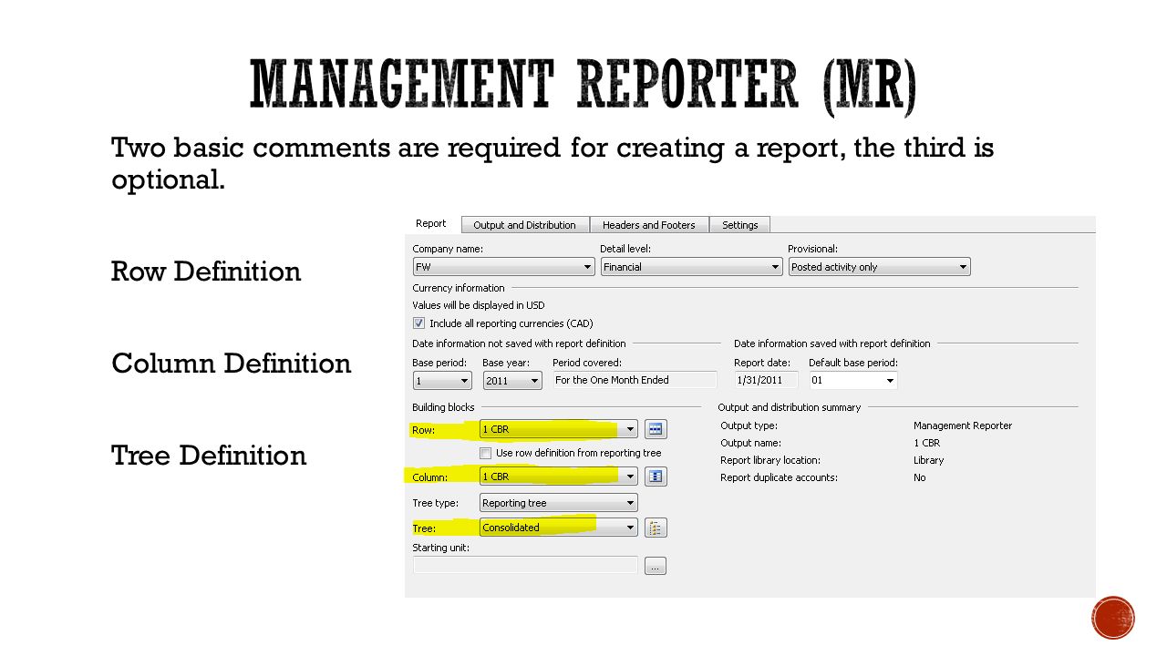Open the Base period dropdown
This screenshot has width=1167, height=656.
pyautogui.click(x=442, y=381)
